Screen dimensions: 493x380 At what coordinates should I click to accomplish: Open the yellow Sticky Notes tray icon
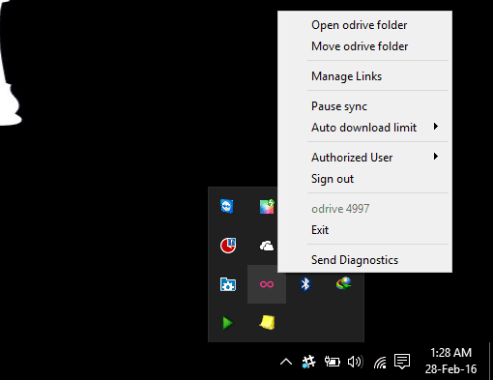267,322
